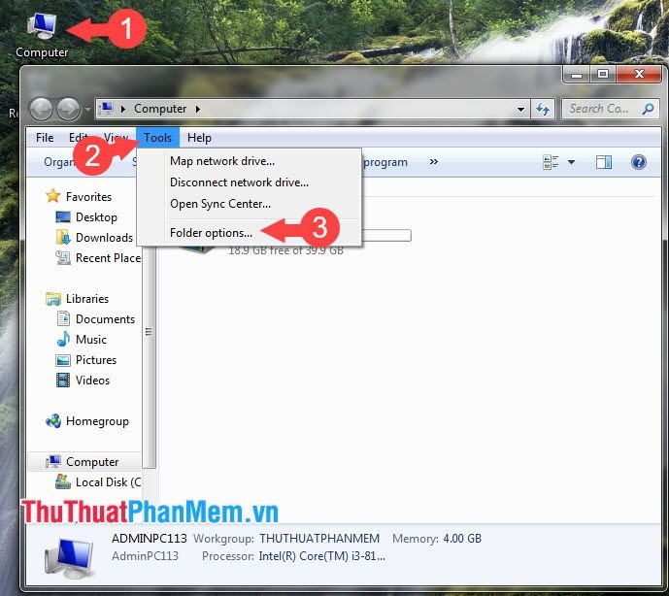
Task: Click the Forward navigation arrow
Action: tap(68, 109)
